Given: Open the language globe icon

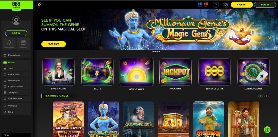Looking at the screenshot, I should (x=226, y=5).
